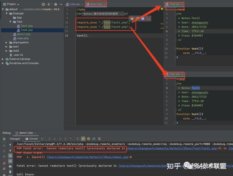Screen dimensions: 233x176
Task: Select .user.ini file in tree
Action: [x=16, y=55]
